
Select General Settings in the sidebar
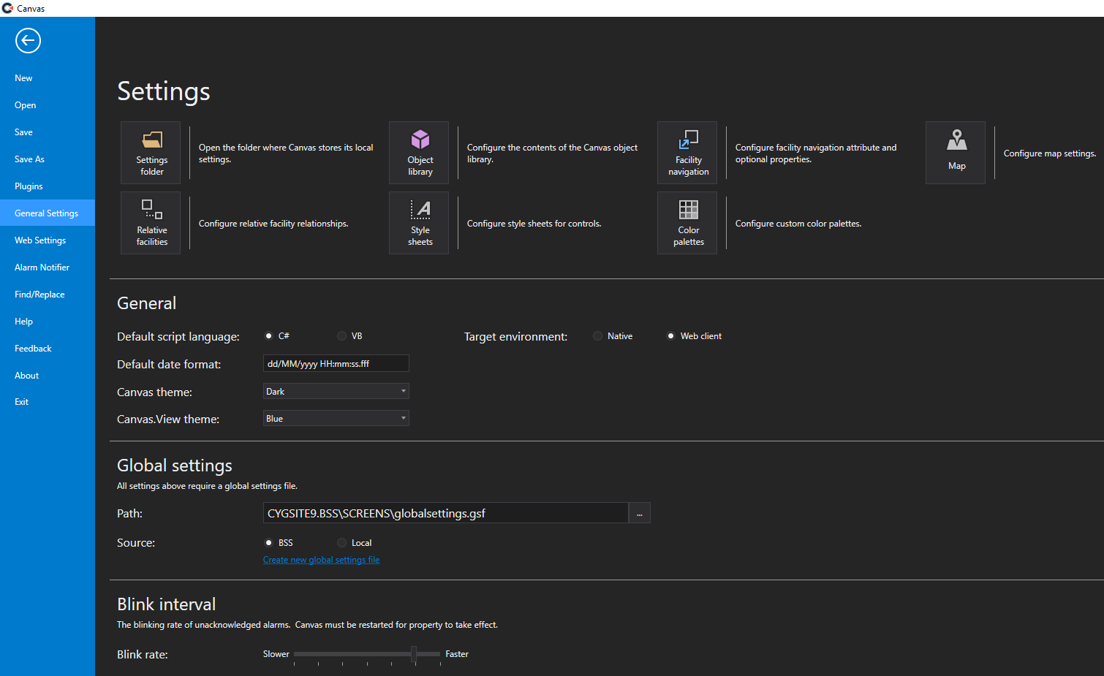(48, 213)
